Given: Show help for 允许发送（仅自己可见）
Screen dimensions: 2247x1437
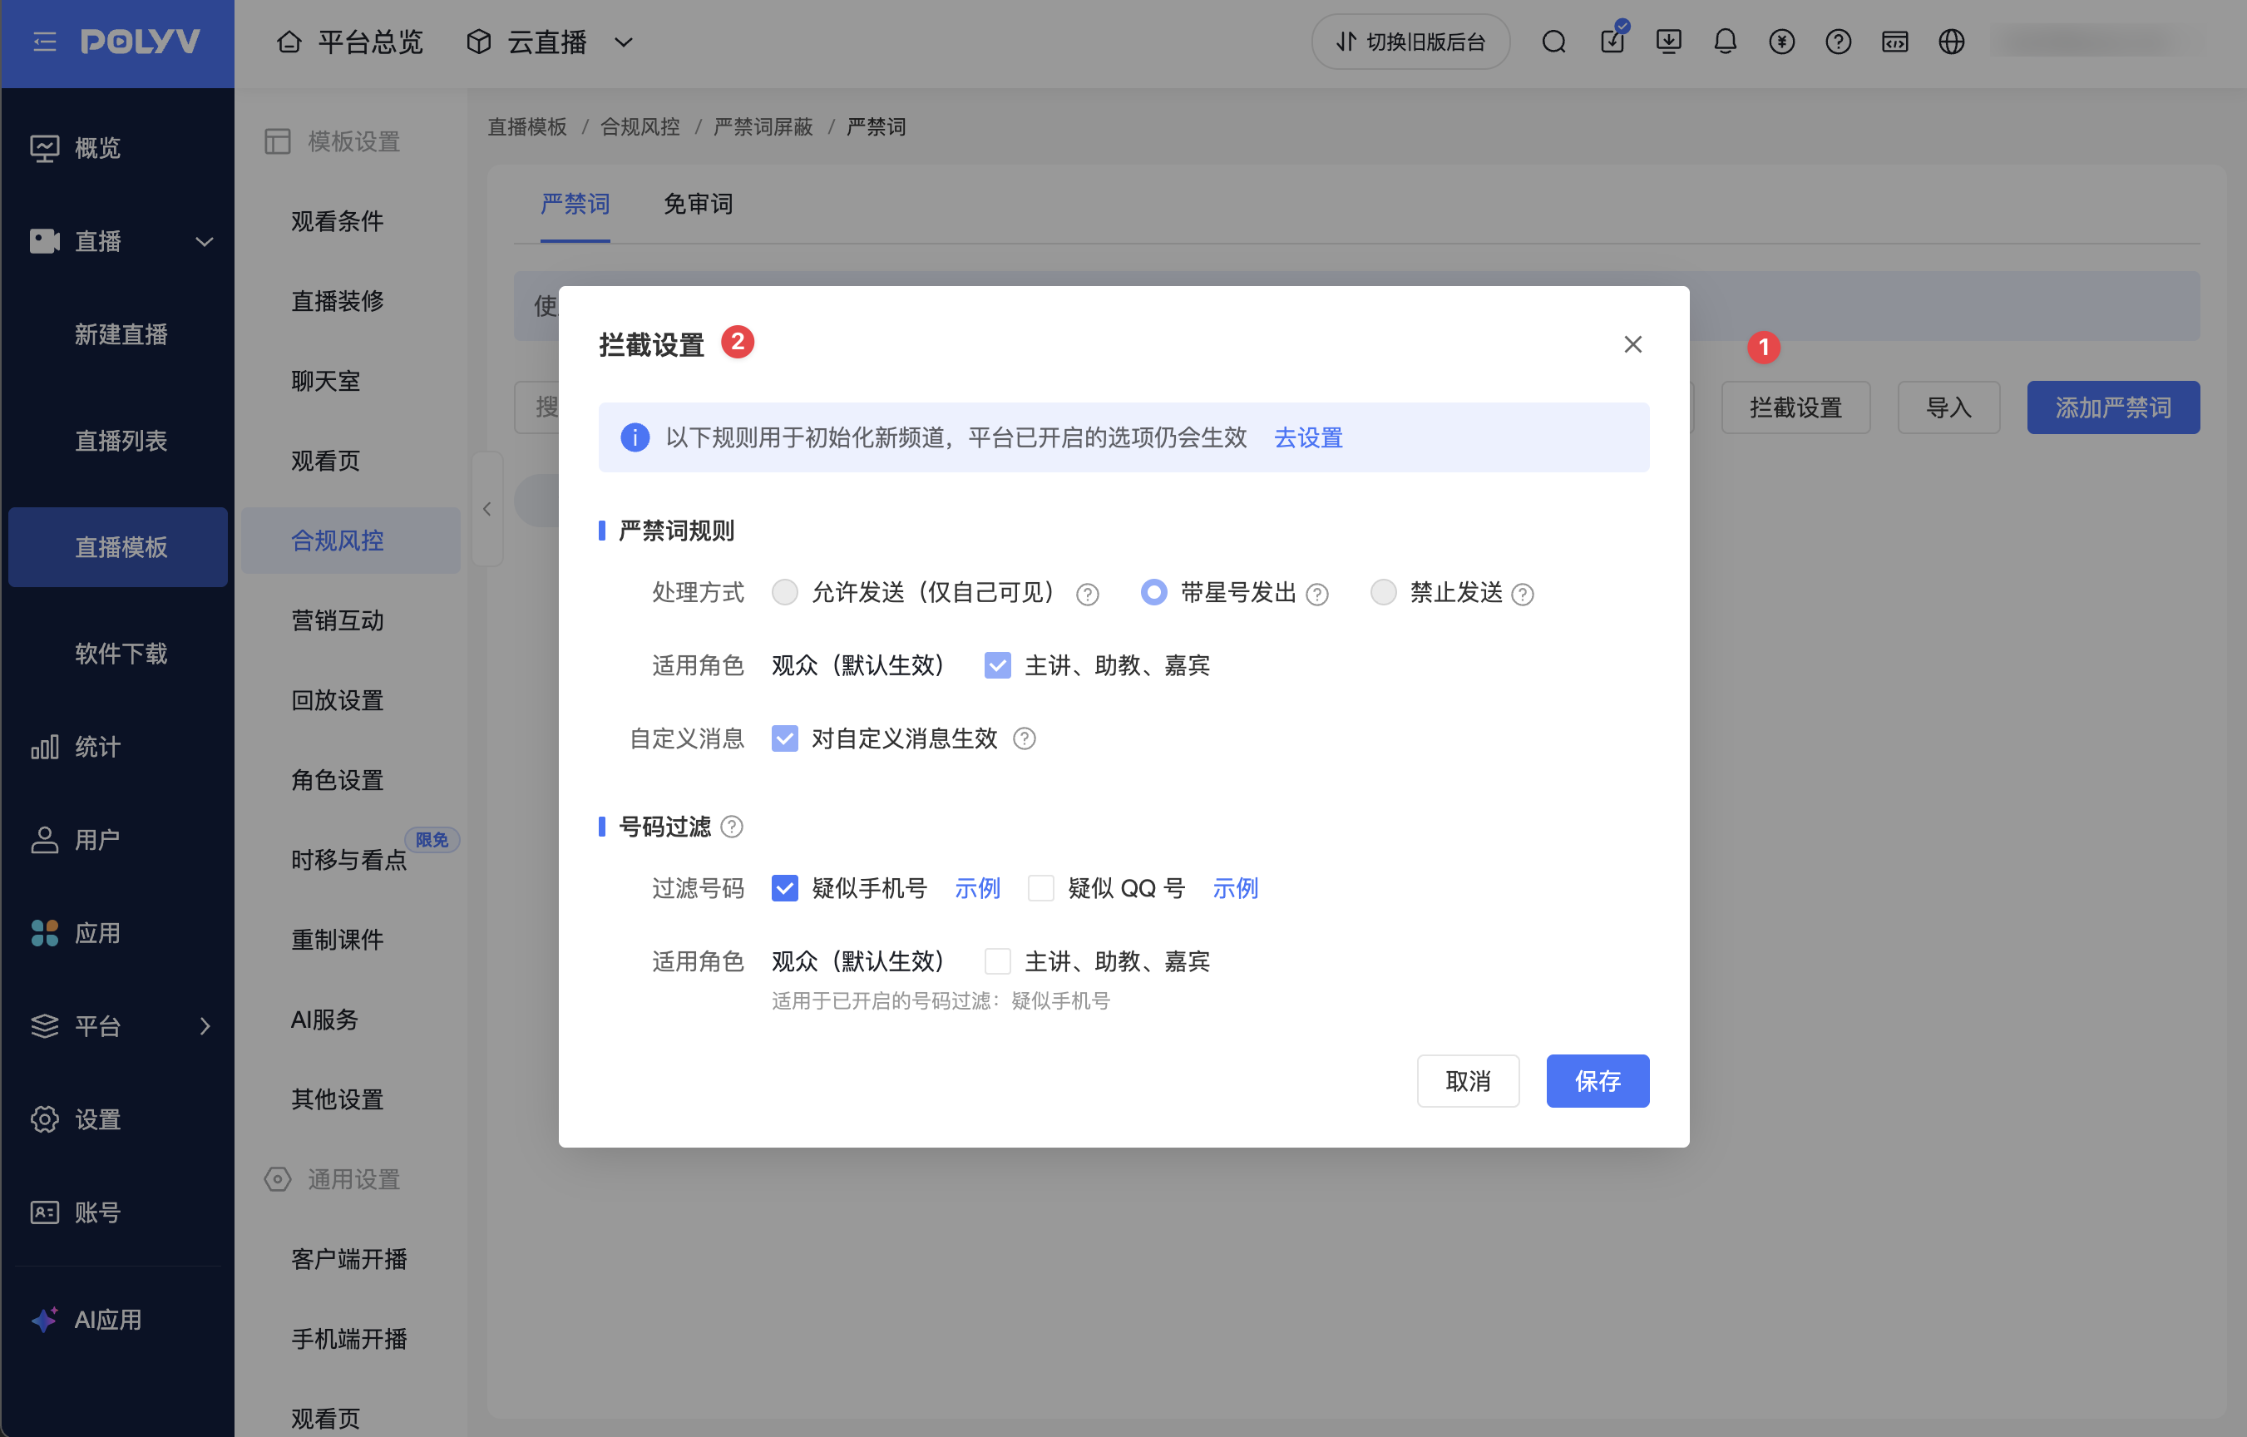Looking at the screenshot, I should (x=1087, y=595).
